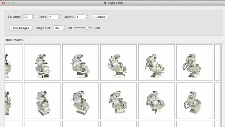Select second row thumbnail under the mouse cursor
This screenshot has height=127, width=225.
[118, 101]
